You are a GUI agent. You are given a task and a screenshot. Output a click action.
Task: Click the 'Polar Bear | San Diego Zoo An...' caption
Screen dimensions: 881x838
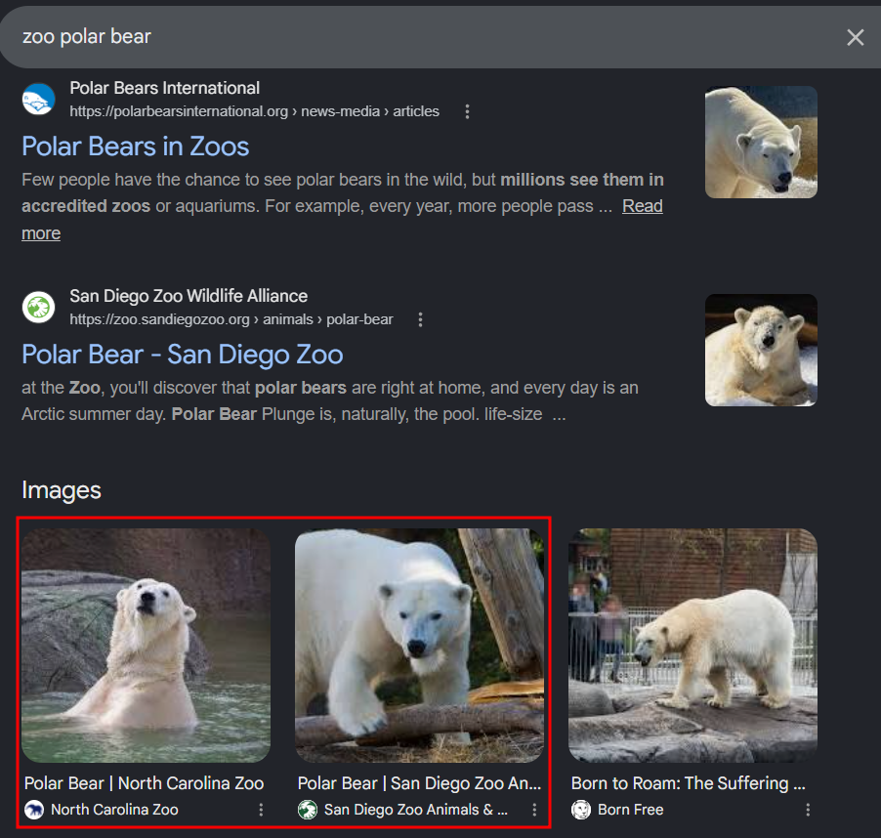[x=419, y=783]
